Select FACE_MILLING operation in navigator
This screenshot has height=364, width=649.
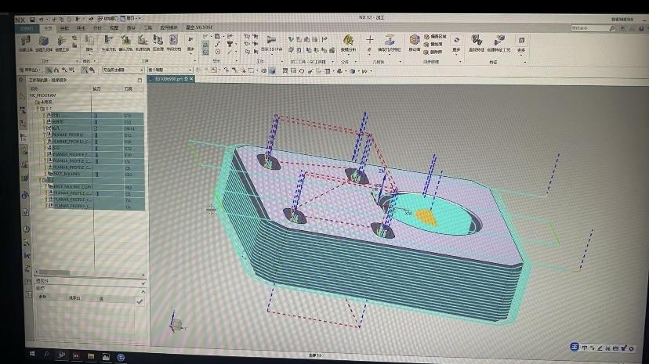click(x=66, y=174)
